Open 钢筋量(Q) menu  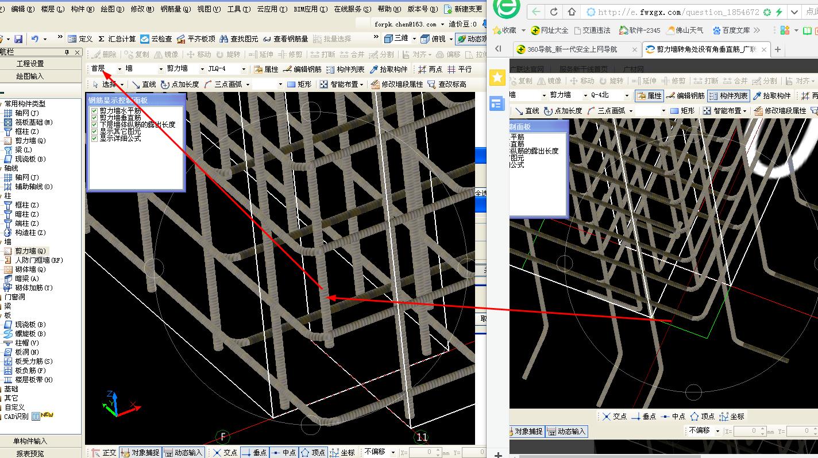[x=176, y=9]
